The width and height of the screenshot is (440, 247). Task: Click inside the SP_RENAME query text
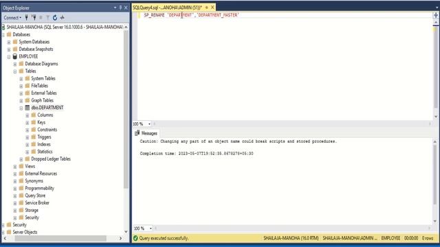(191, 15)
